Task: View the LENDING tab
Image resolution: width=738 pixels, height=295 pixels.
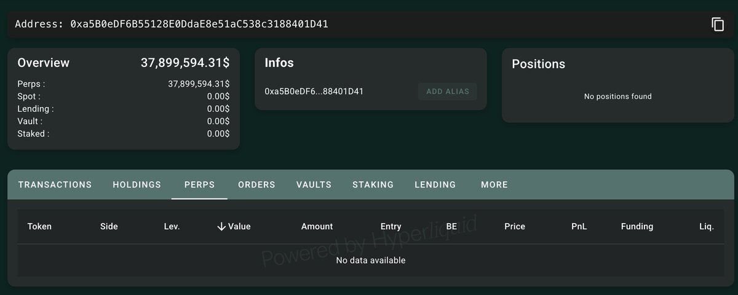Action: point(435,184)
